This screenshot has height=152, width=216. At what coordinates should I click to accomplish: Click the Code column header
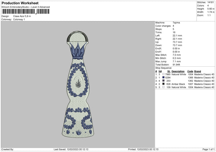[x=190, y=71]
